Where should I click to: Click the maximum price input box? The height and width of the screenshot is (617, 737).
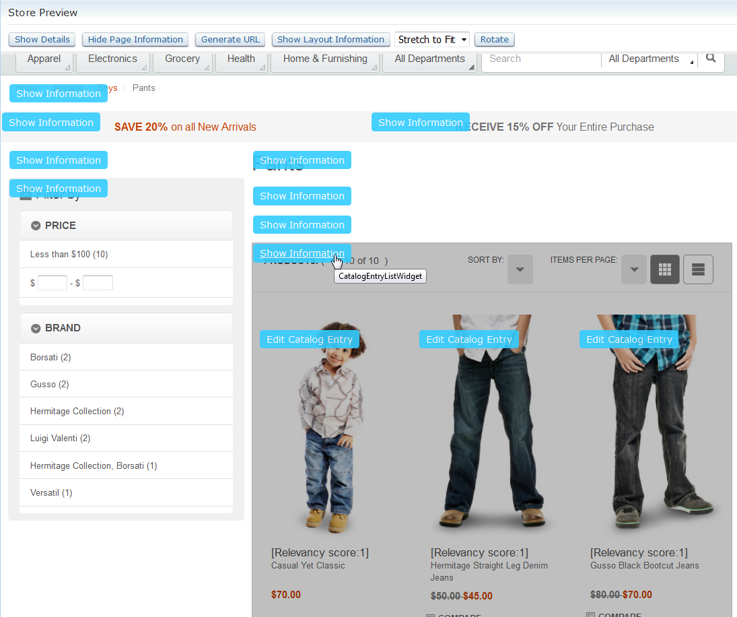98,283
